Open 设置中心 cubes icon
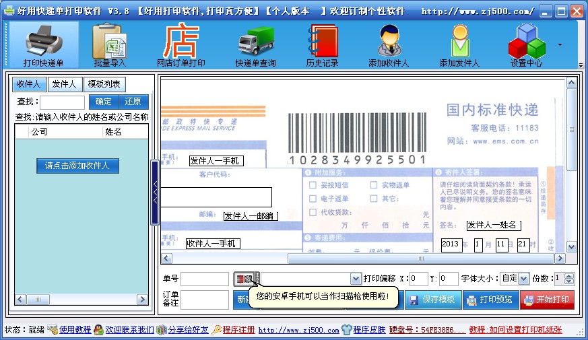The width and height of the screenshot is (588, 340). pyautogui.click(x=527, y=44)
